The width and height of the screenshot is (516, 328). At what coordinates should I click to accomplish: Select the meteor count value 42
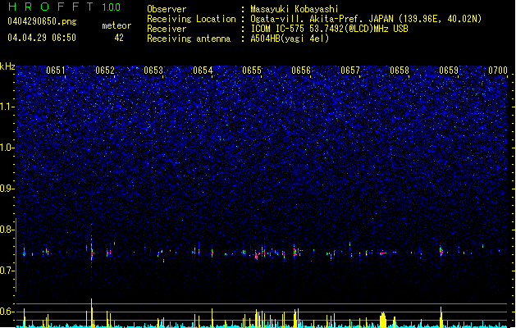coord(119,38)
